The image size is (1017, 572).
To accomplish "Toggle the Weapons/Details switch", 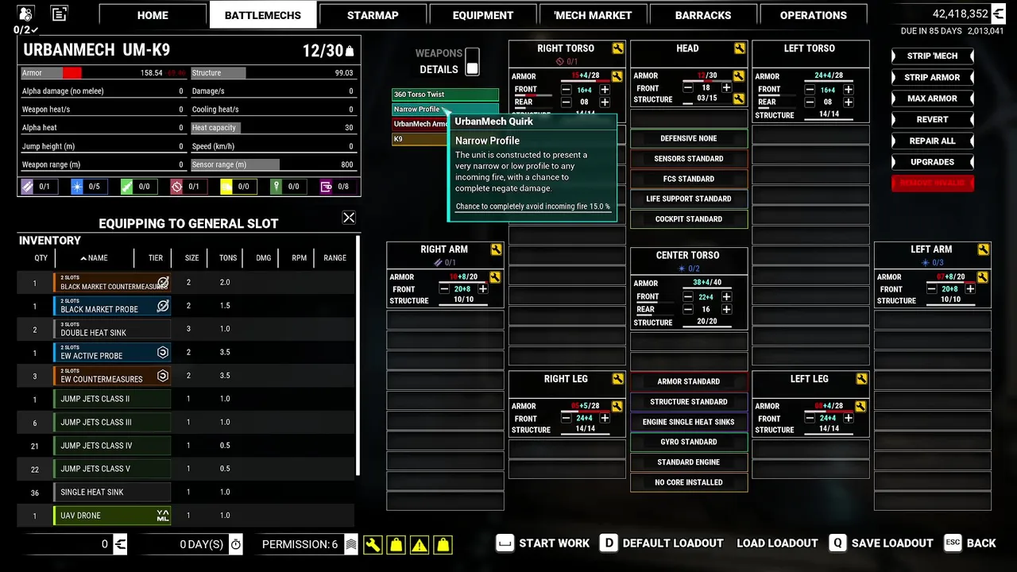I will [x=472, y=61].
